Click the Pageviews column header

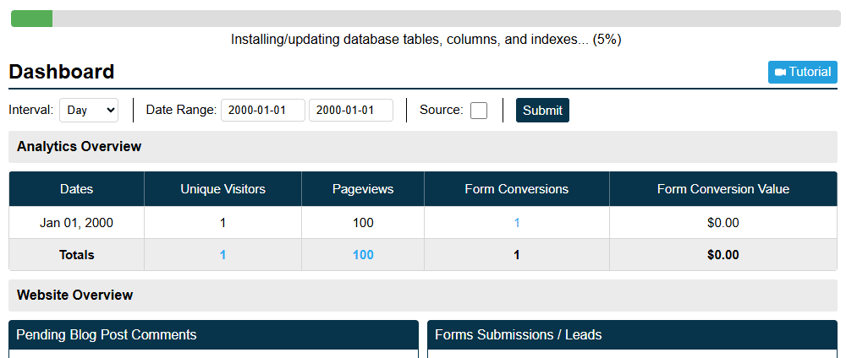(363, 189)
